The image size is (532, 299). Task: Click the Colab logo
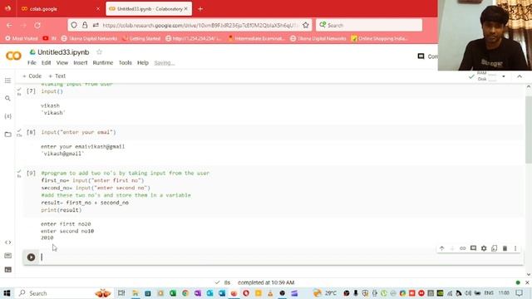(x=13, y=56)
